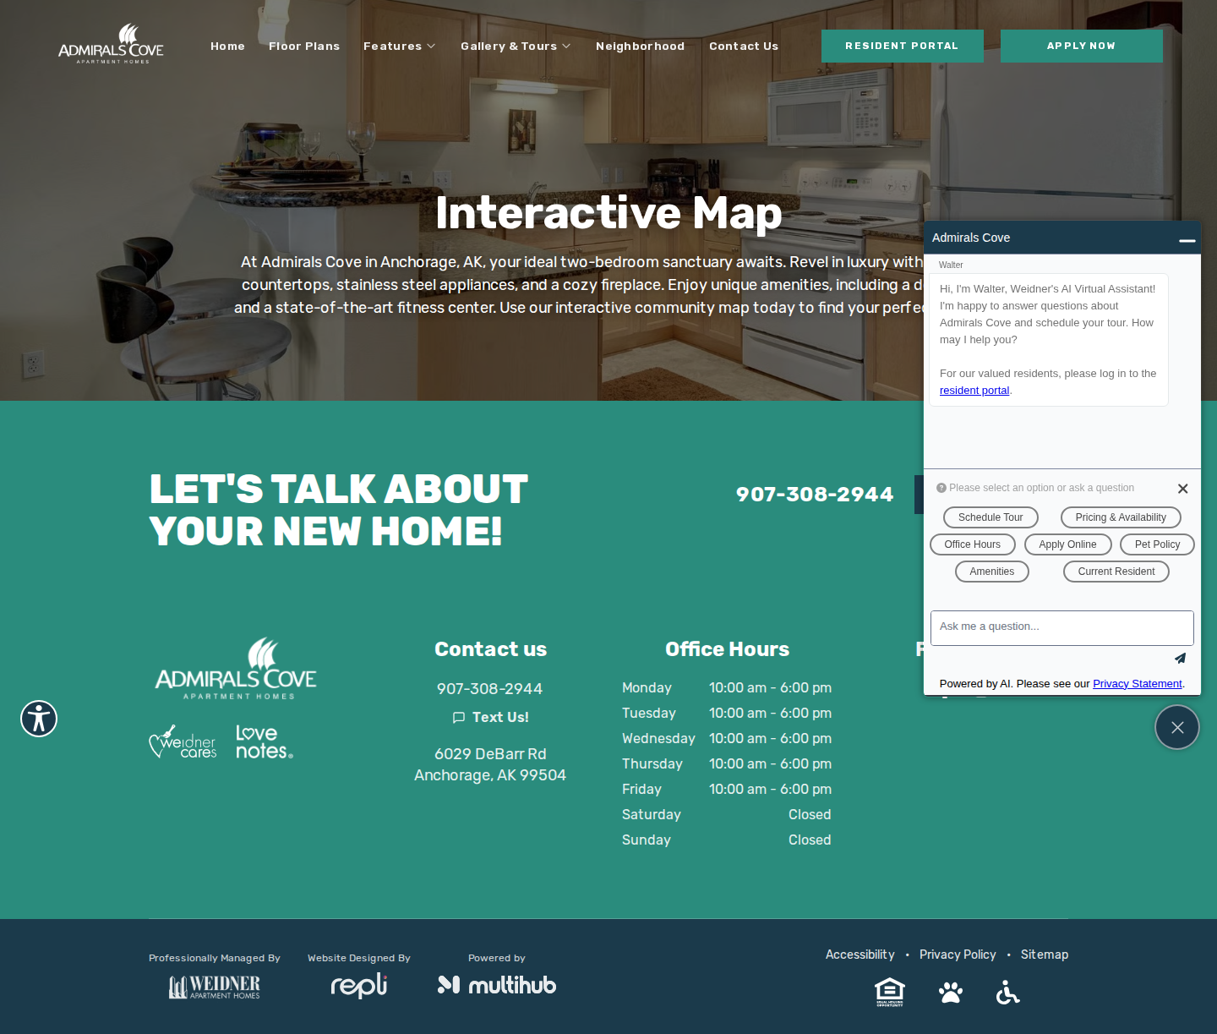The width and height of the screenshot is (1217, 1034).
Task: Click the Love Notes logo
Action: tap(264, 742)
